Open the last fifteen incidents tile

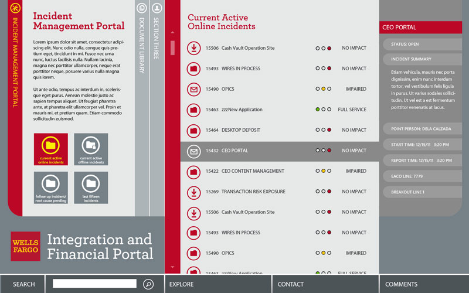click(91, 188)
